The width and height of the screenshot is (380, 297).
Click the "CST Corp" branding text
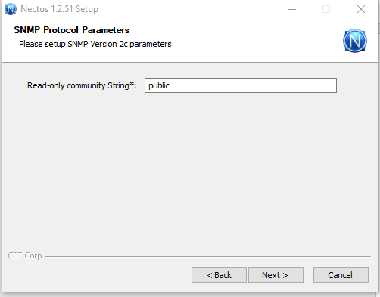tap(25, 255)
